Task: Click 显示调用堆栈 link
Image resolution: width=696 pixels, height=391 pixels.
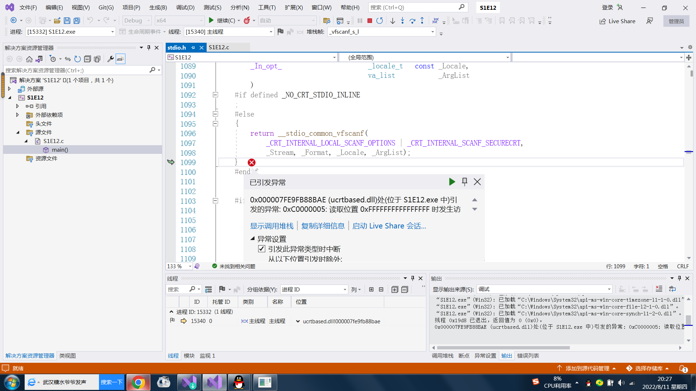Action: coord(272,226)
